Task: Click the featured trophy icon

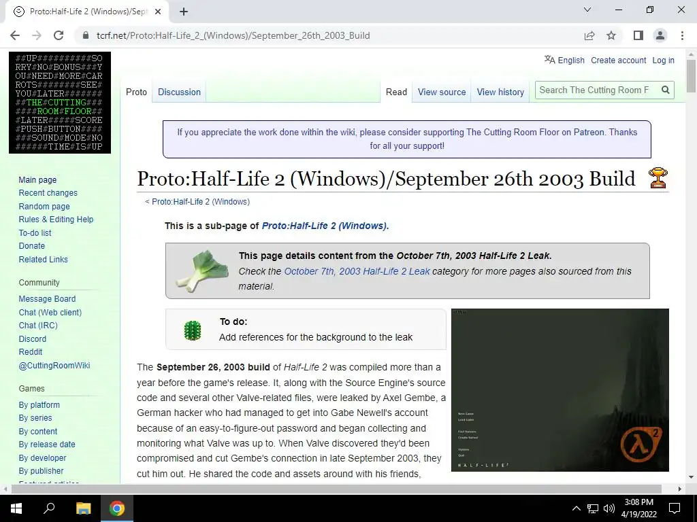Action: [x=658, y=178]
